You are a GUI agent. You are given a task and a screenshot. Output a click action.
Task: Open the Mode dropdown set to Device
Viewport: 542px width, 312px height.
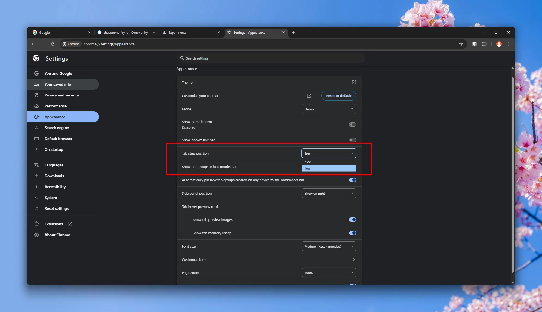click(329, 109)
